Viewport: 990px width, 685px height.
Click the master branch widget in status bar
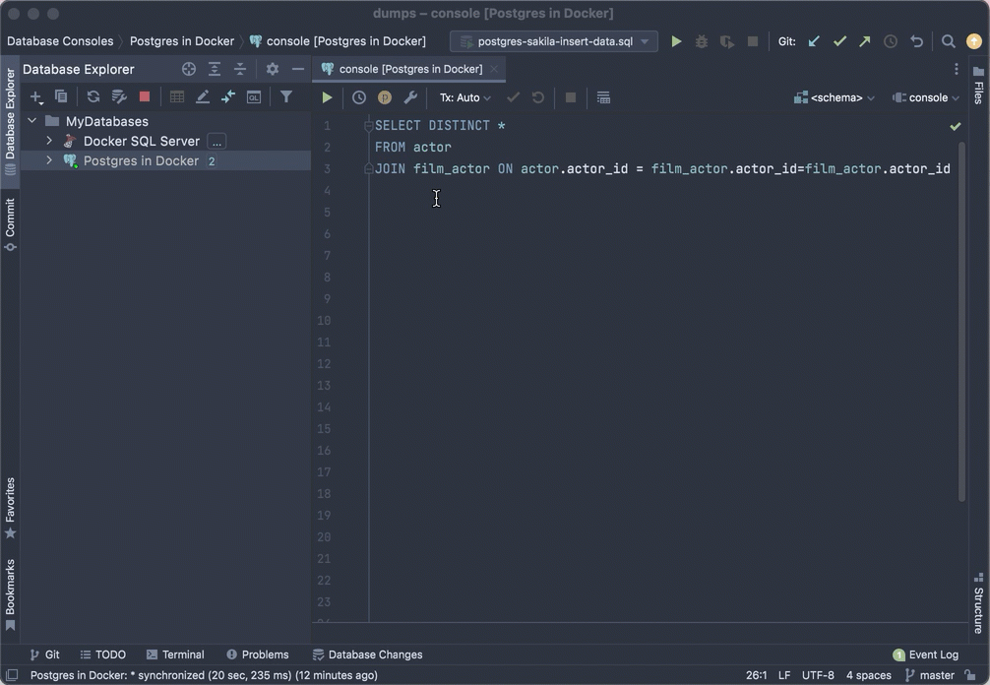(929, 675)
